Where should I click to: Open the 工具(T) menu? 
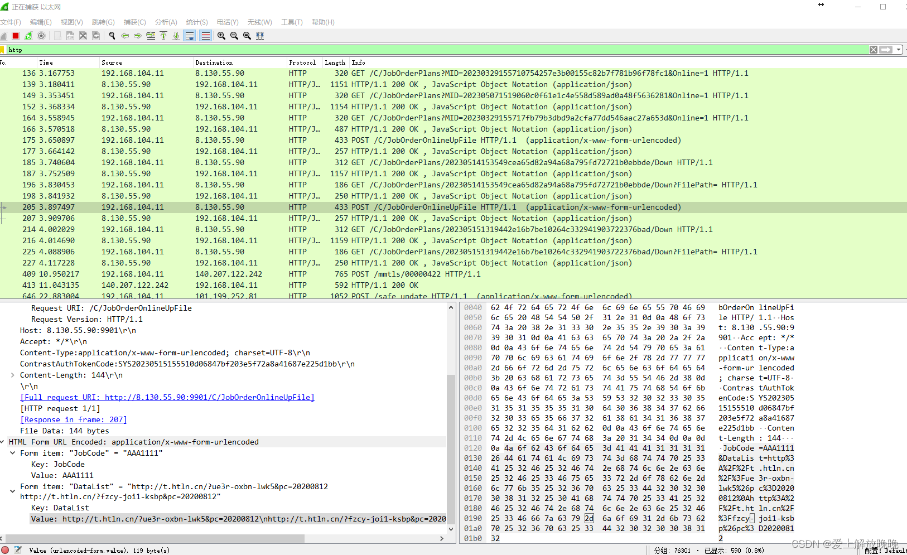tap(292, 22)
